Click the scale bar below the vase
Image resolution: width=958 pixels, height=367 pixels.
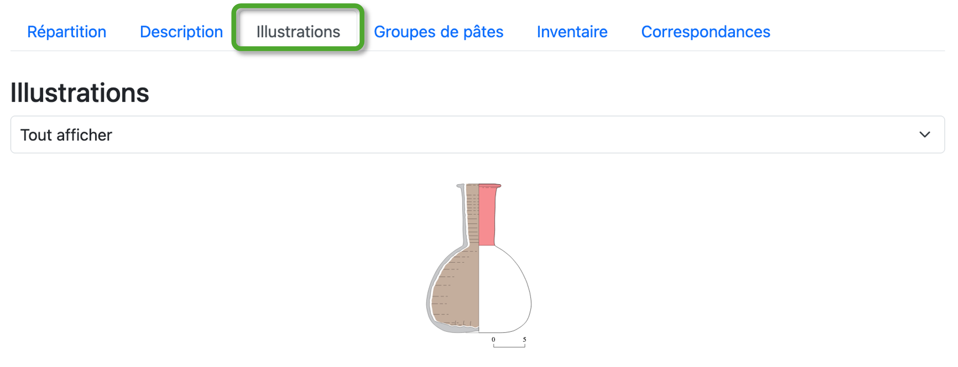pos(509,346)
